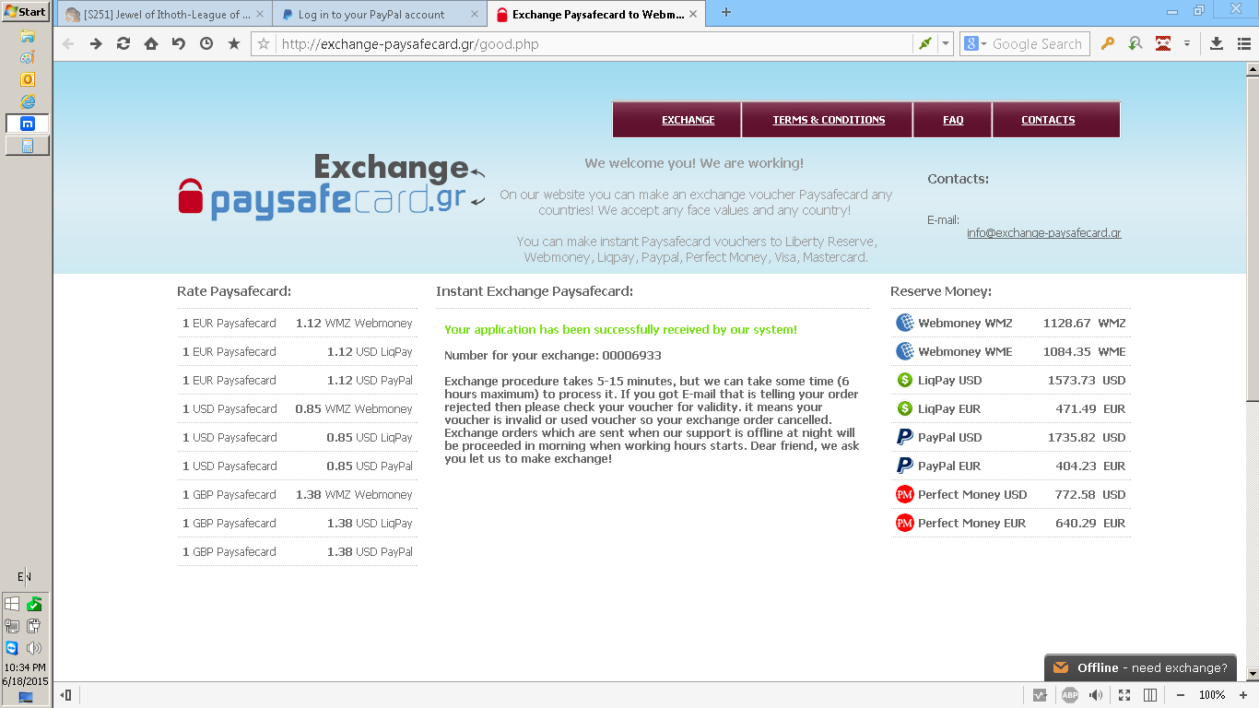Click the info@exchange-paysafecard.gr email link
The image size is (1259, 708).
[1043, 233]
